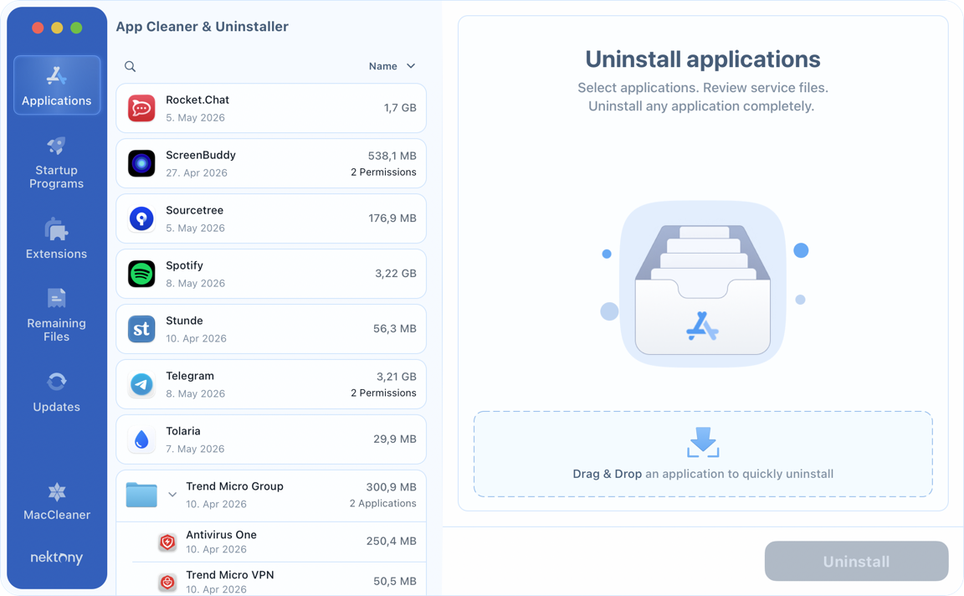The height and width of the screenshot is (596, 964).
Task: Click the Trend Micro VPN icon
Action: point(167,582)
